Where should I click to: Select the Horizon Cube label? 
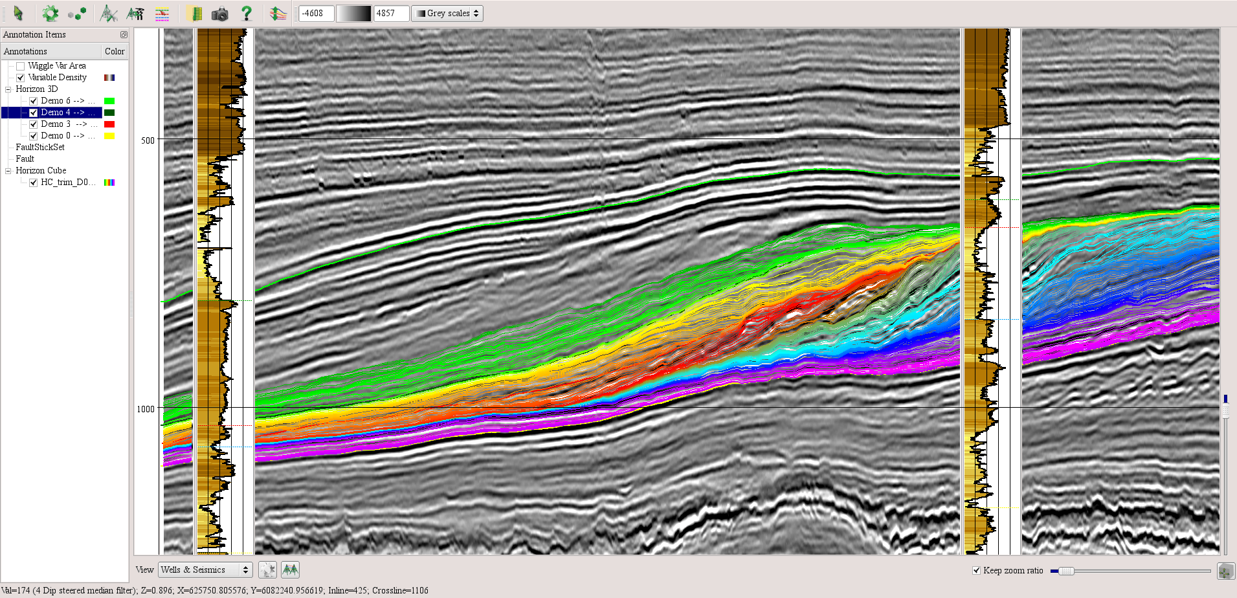41,171
